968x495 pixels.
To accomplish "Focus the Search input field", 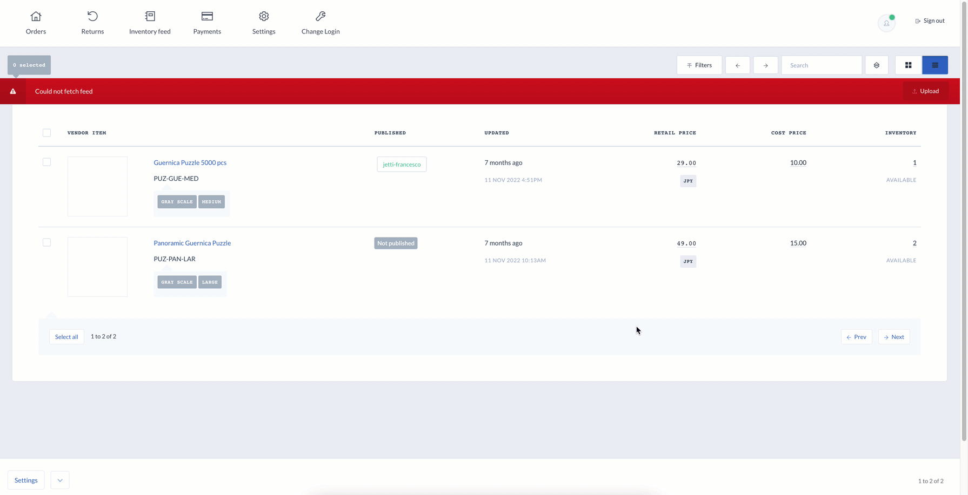I will (822, 65).
